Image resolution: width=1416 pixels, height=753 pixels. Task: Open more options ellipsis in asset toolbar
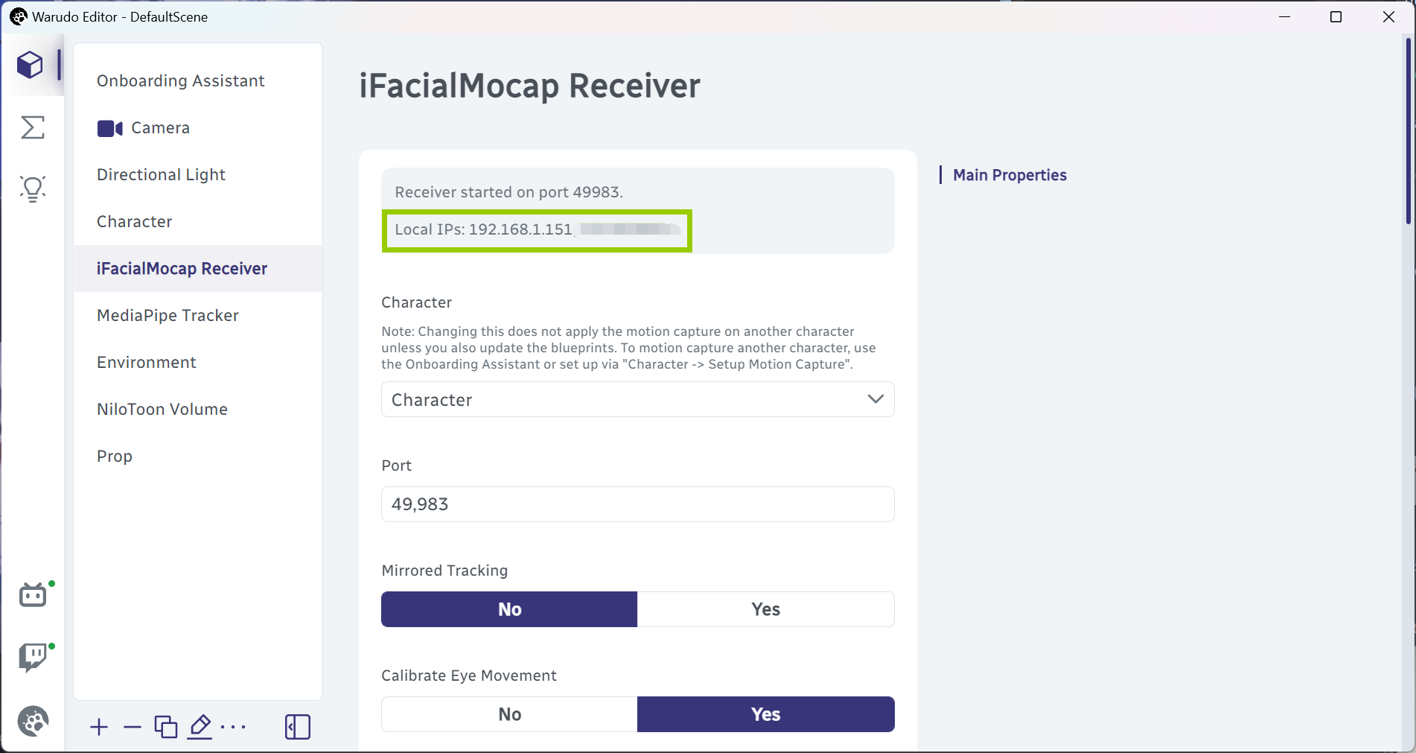click(x=234, y=727)
